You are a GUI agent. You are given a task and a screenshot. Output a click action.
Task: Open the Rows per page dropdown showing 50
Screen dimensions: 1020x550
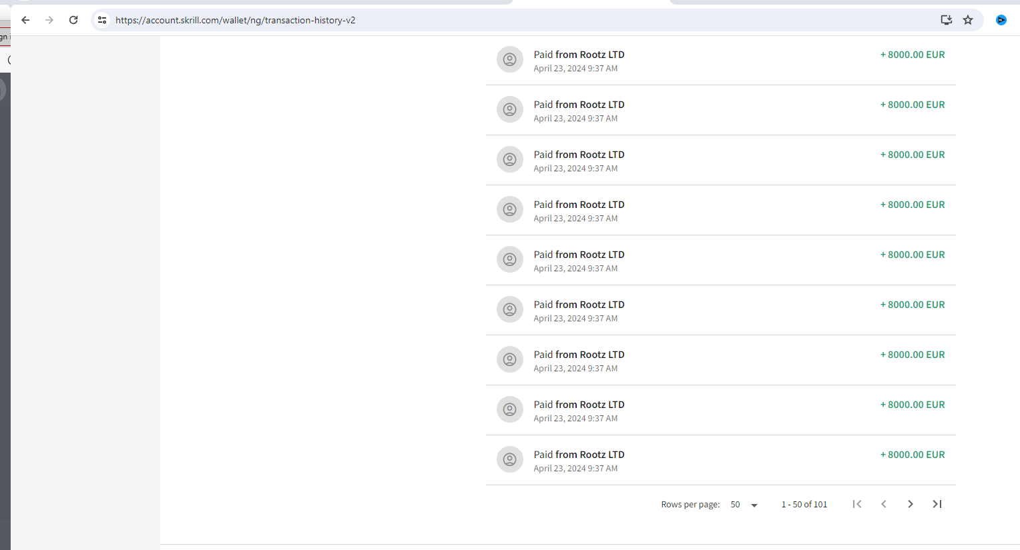[744, 505]
